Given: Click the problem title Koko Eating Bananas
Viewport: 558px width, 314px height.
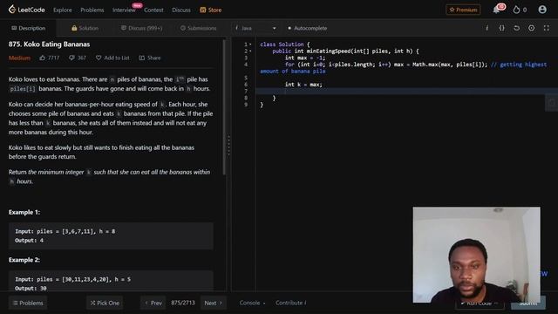Looking at the screenshot, I should pos(49,44).
